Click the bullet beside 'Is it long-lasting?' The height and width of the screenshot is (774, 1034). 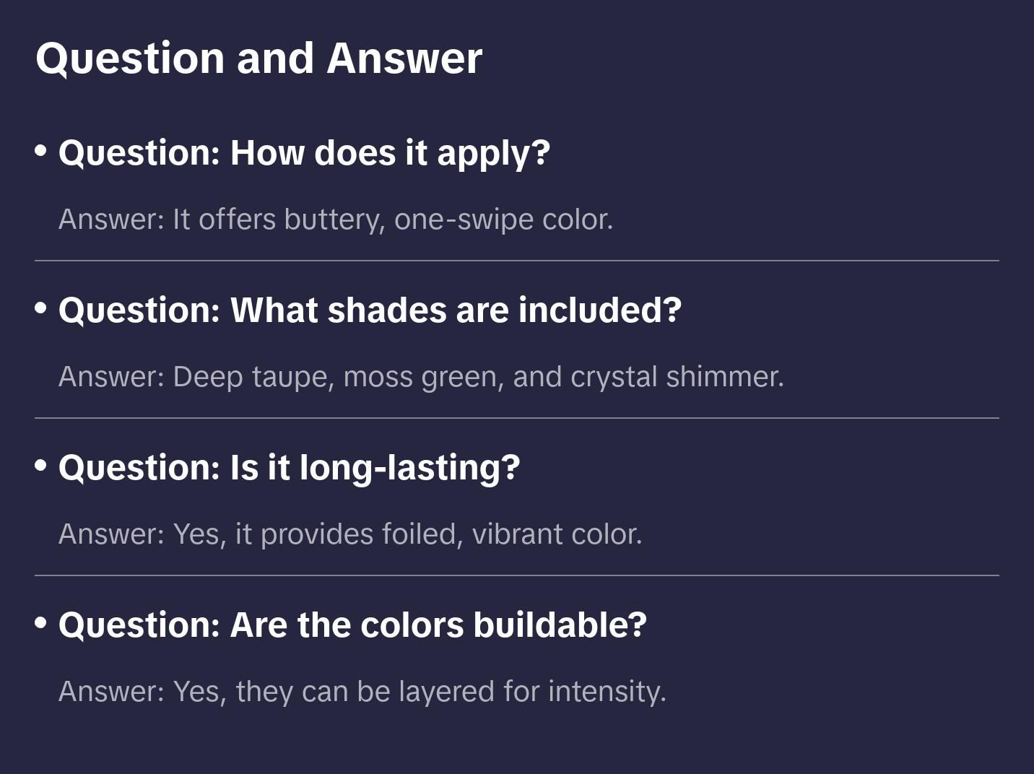(x=40, y=466)
